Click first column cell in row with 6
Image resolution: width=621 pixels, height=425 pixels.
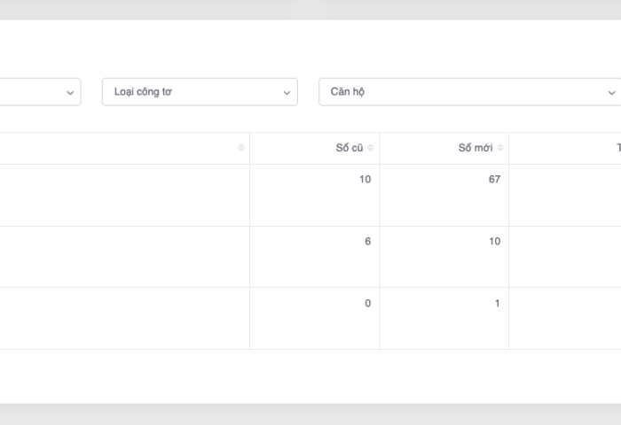pyautogui.click(x=124, y=257)
